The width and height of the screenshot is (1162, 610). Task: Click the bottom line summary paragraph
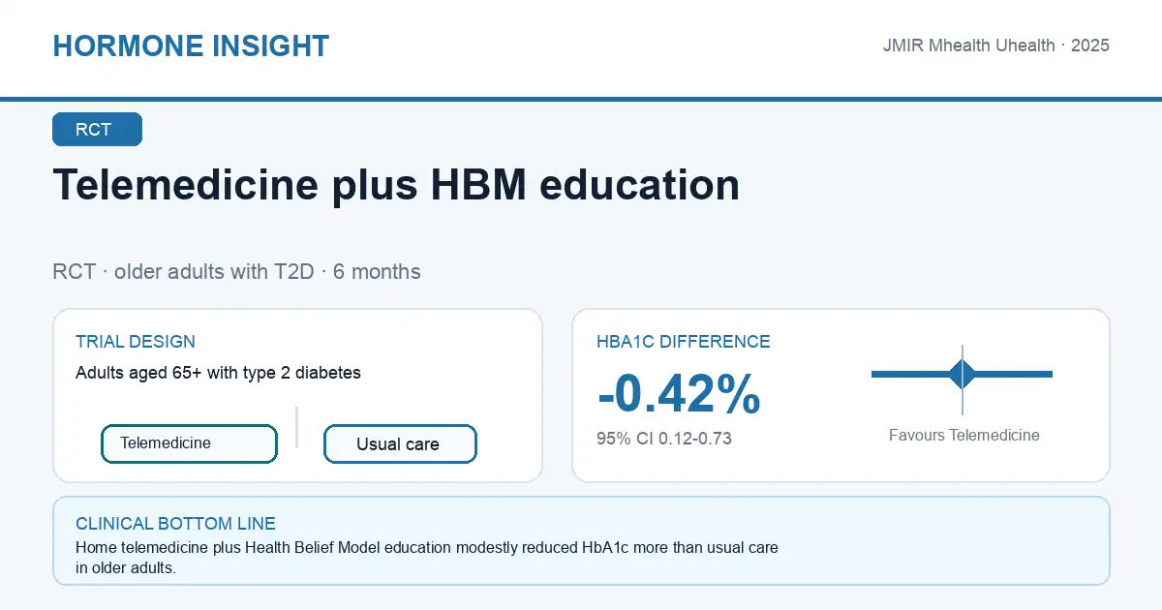[x=427, y=558]
